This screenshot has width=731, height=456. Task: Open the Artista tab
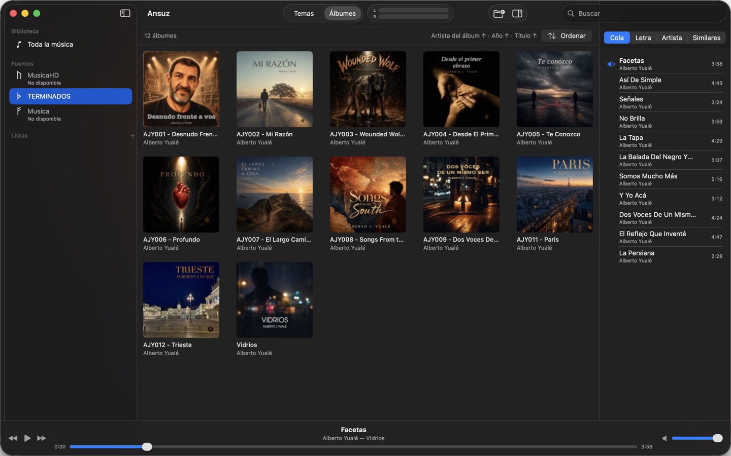pyautogui.click(x=672, y=38)
